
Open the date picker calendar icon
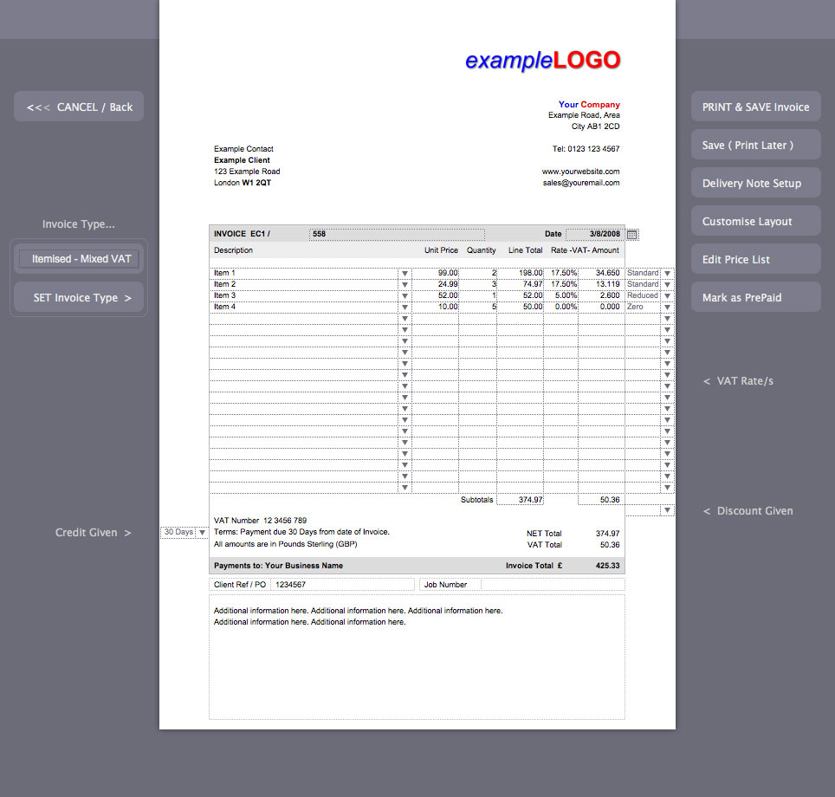click(x=632, y=235)
